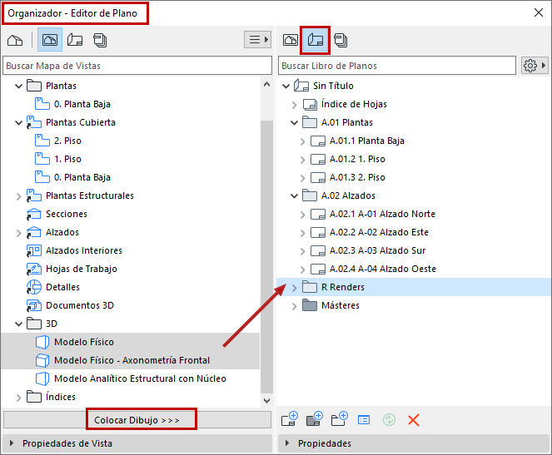Image resolution: width=552 pixels, height=455 pixels.
Task: Collapse A.02 Alzados subset
Action: pyautogui.click(x=294, y=195)
